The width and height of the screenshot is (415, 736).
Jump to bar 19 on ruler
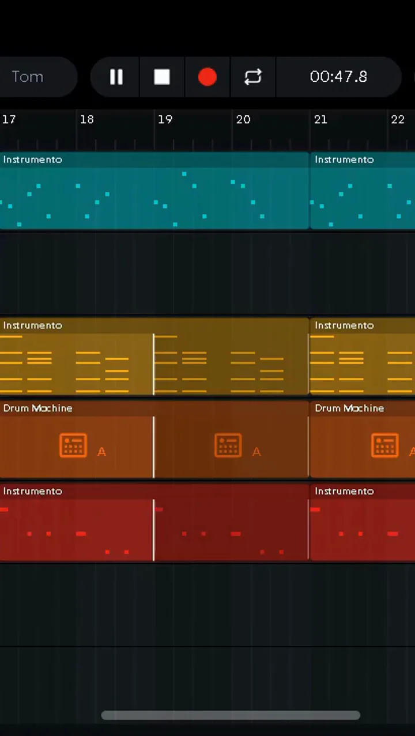click(x=165, y=119)
